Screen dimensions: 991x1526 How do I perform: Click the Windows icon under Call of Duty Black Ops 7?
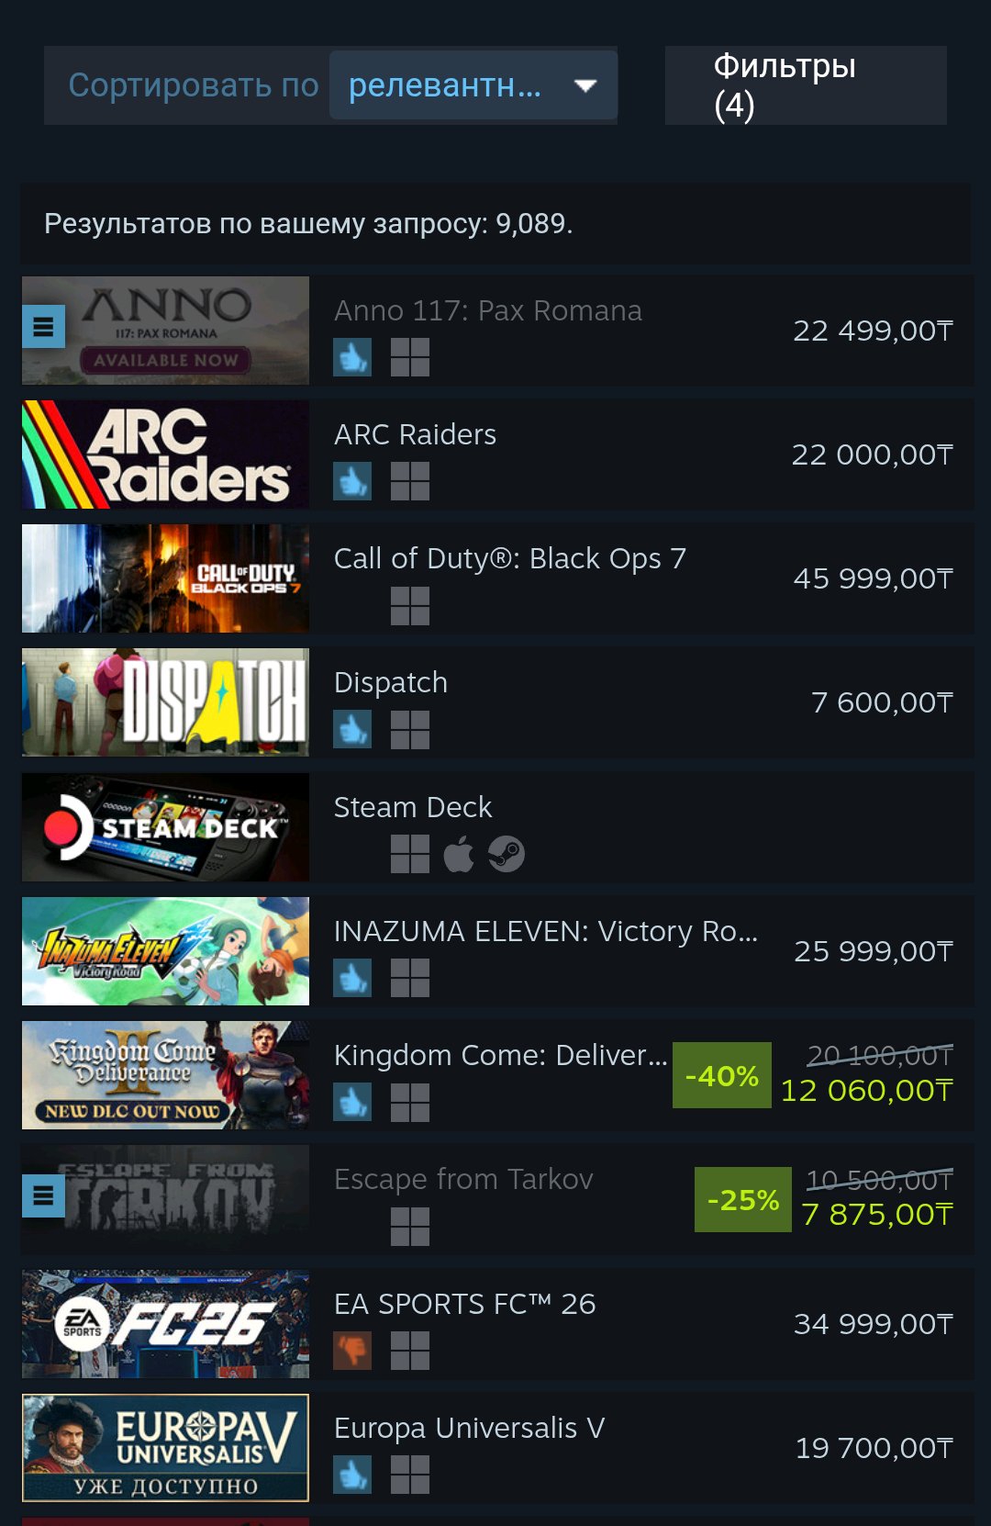click(x=410, y=606)
